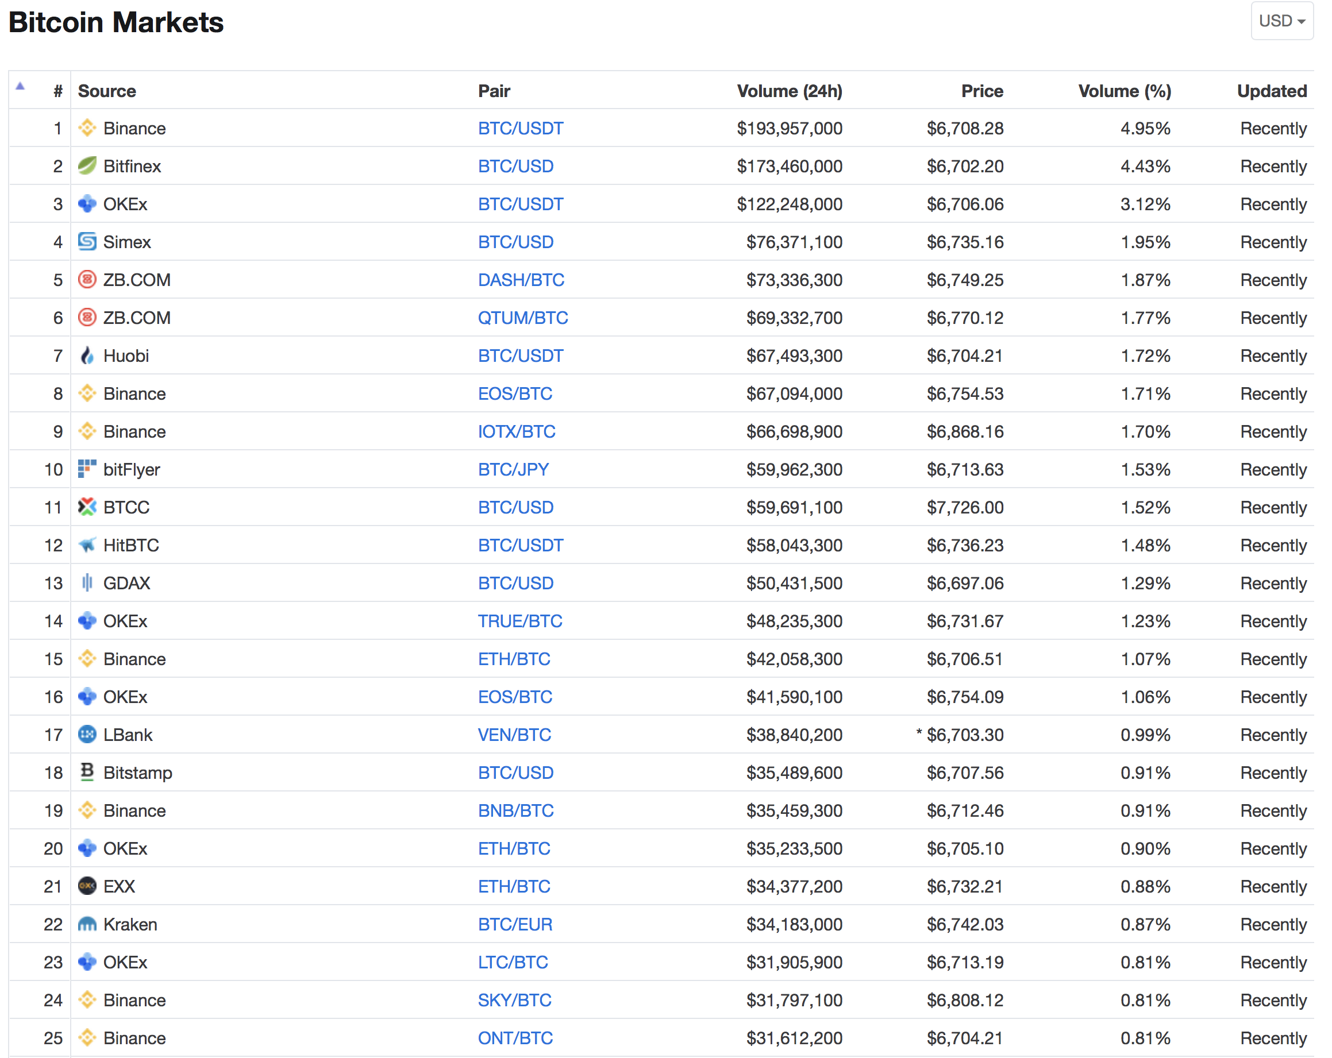Sort by the Pair column header
The height and width of the screenshot is (1058, 1332).
494,91
